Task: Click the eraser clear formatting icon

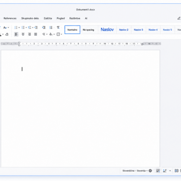Action: point(7,34)
